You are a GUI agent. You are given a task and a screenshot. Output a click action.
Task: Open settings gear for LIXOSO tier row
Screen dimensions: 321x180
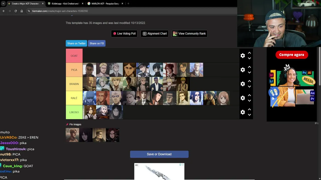coord(243,112)
